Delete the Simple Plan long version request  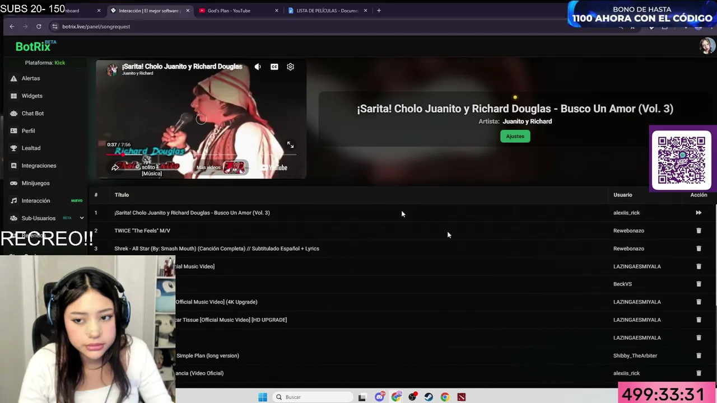[699, 355]
